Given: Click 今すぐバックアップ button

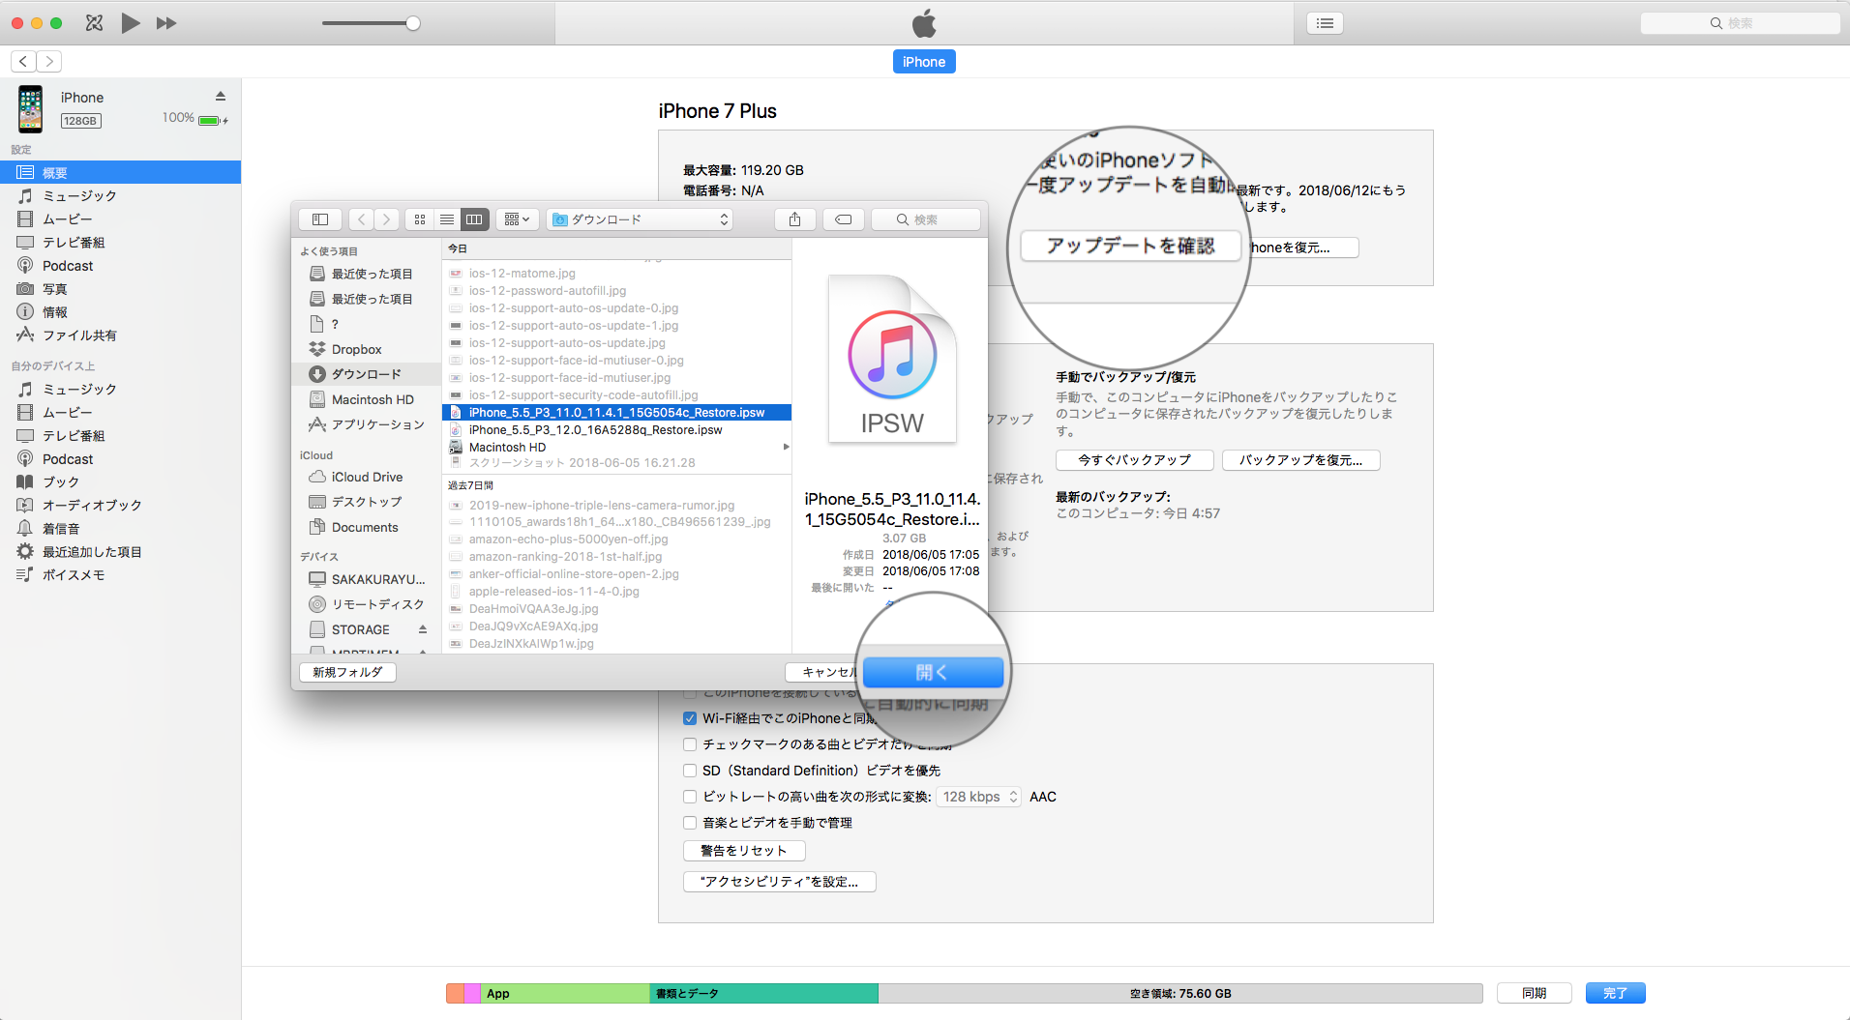Looking at the screenshot, I should [x=1134, y=460].
